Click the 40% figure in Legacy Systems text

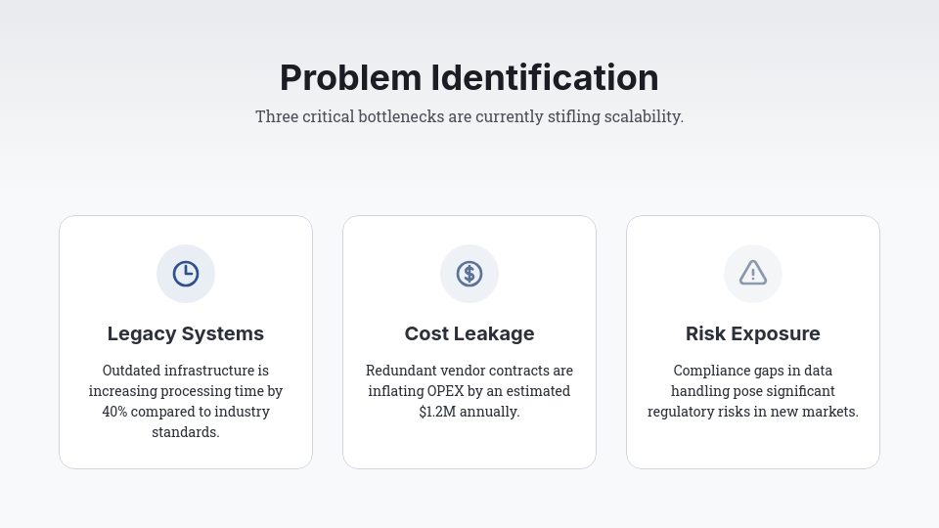(115, 412)
